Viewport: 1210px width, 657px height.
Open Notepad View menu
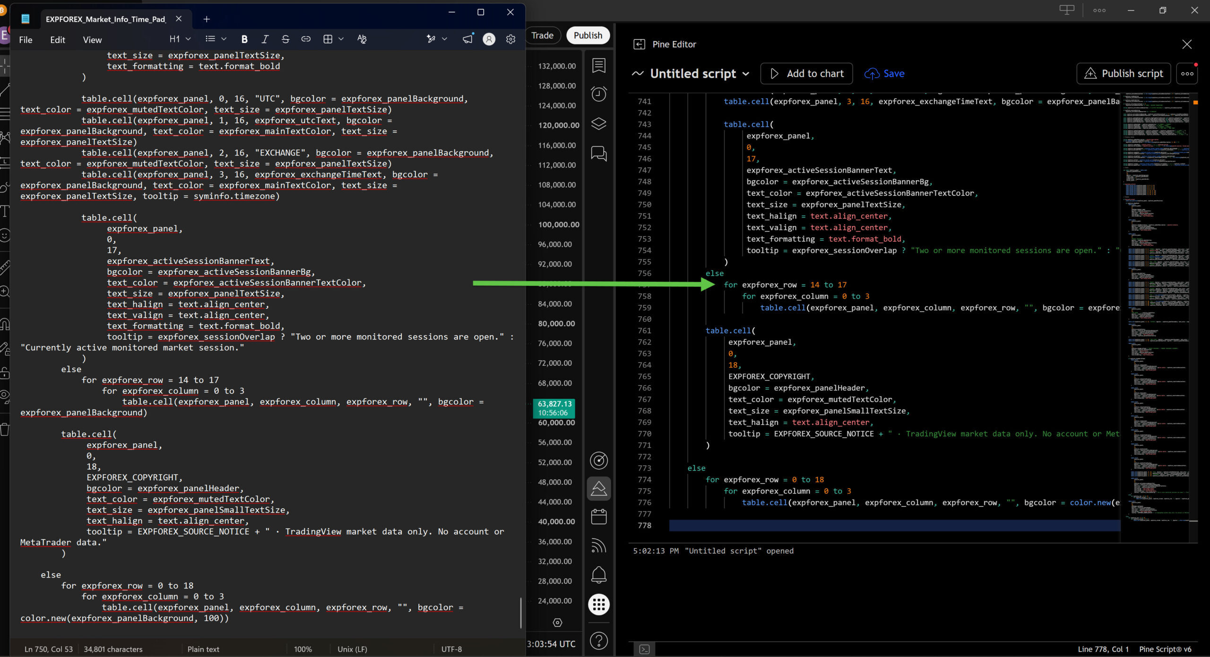(92, 40)
